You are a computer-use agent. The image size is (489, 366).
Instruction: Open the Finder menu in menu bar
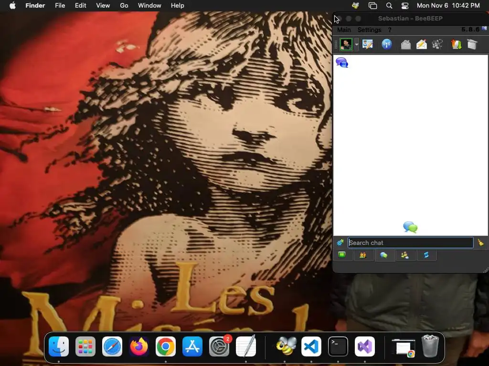point(35,6)
